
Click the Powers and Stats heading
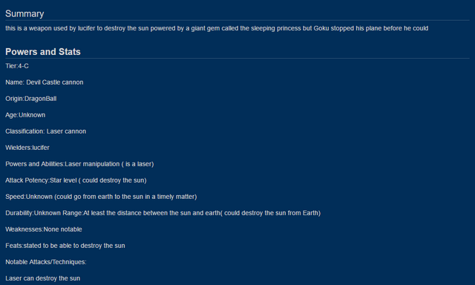[x=43, y=52]
